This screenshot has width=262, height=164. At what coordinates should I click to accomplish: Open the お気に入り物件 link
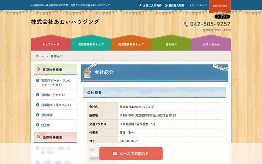(x=150, y=5)
